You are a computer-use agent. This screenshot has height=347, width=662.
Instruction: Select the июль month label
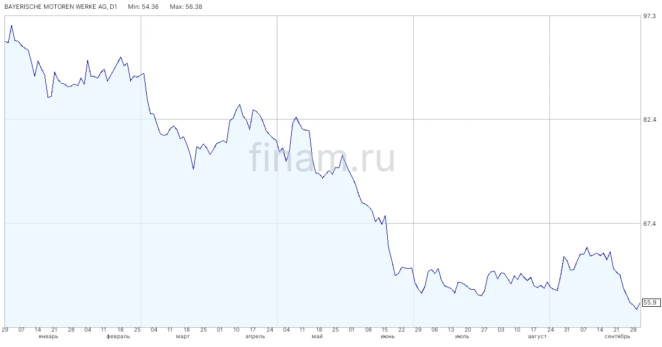point(462,337)
